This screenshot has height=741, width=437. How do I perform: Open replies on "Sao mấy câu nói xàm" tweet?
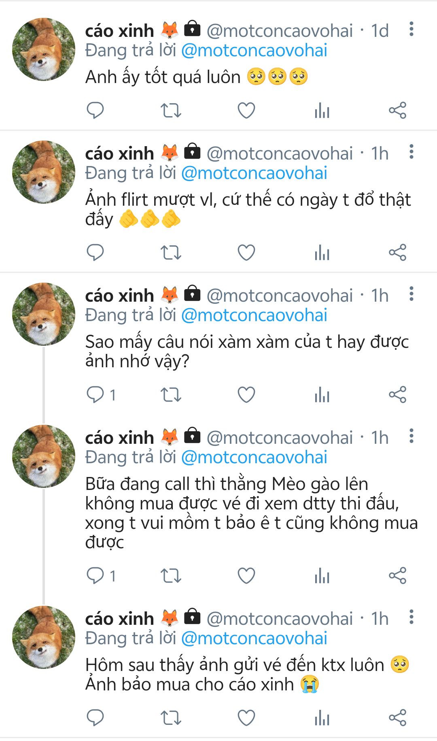pos(95,395)
